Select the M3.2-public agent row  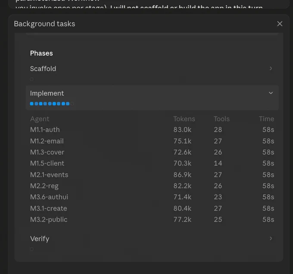152,219
